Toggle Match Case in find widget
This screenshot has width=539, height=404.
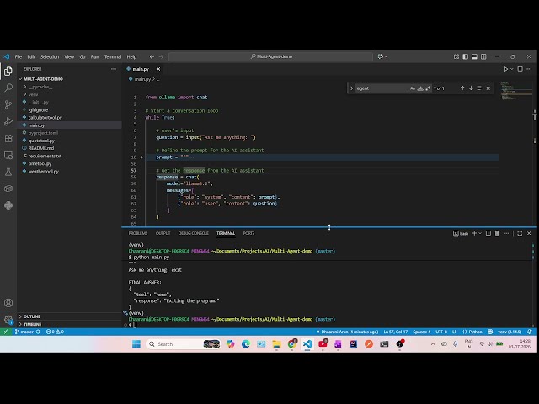(413, 88)
